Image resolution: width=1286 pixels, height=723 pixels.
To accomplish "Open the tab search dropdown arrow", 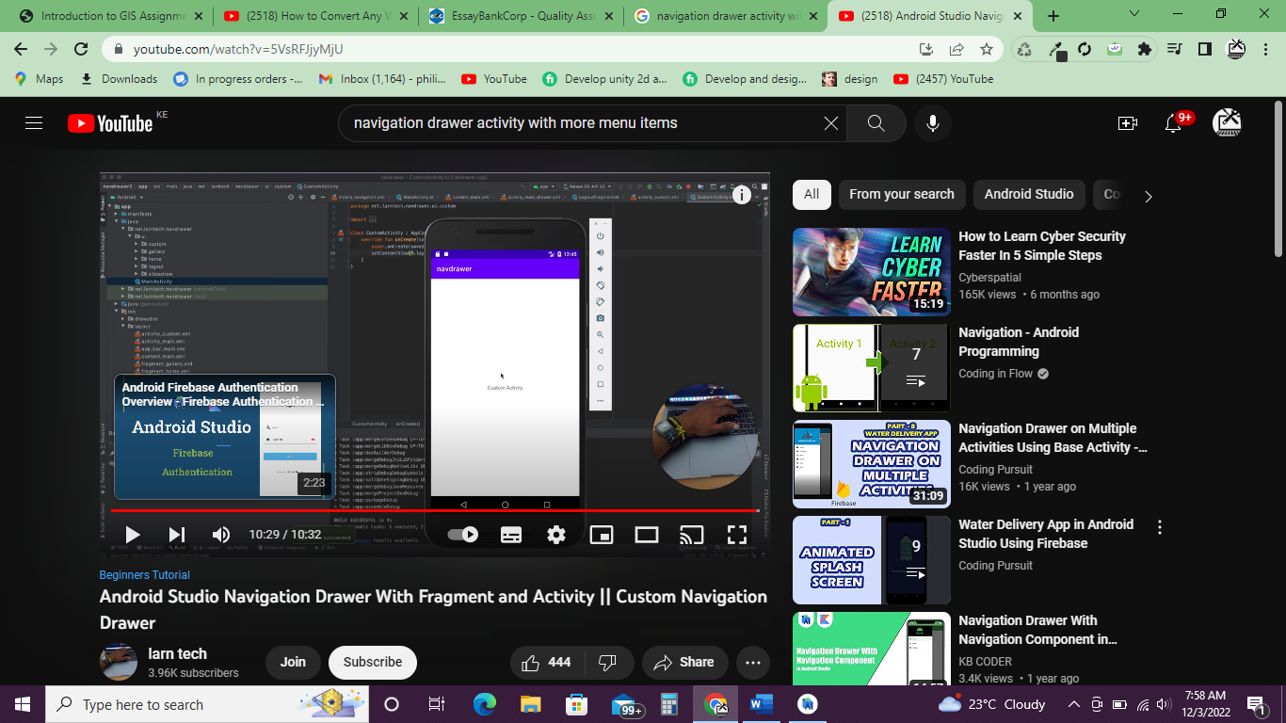I will (x=1133, y=14).
